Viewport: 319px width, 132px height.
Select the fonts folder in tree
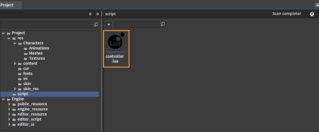[x=28, y=74]
